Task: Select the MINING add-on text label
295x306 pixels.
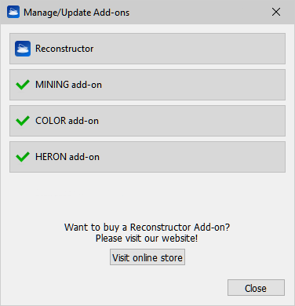Action: 68,85
